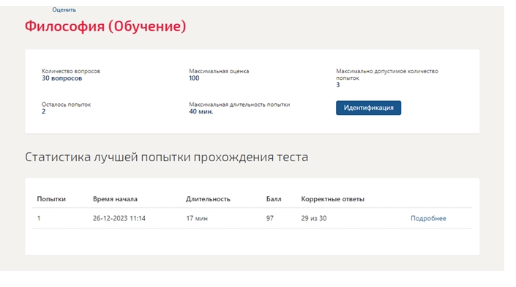Click the maximum attempts value 3
Screen dimensions: 516x287
338,85
